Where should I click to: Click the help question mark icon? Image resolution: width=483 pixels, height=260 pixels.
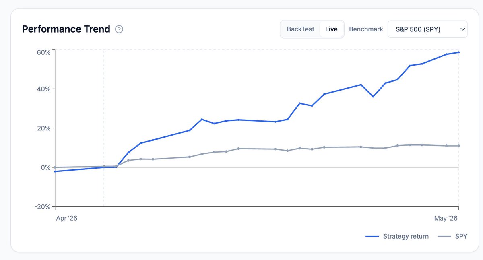coord(119,29)
